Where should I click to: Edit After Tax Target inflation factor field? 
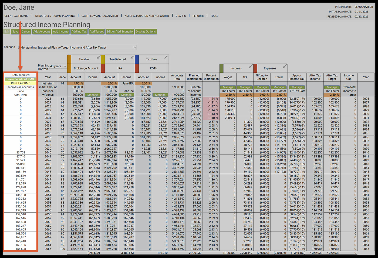tap(332, 95)
